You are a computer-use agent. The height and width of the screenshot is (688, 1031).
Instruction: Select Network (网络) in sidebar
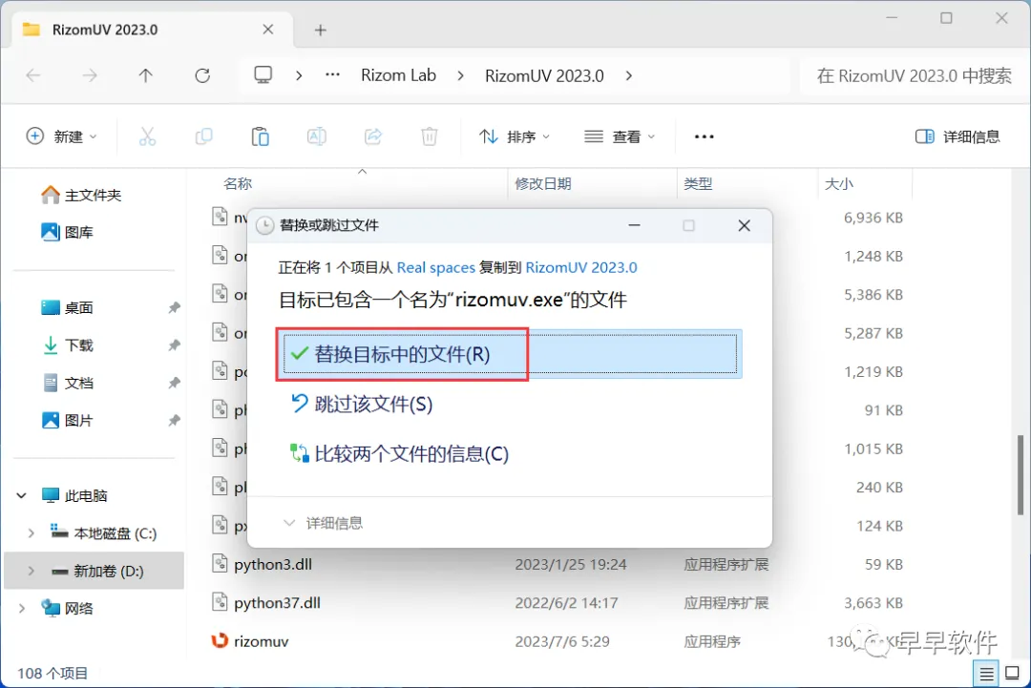point(67,609)
